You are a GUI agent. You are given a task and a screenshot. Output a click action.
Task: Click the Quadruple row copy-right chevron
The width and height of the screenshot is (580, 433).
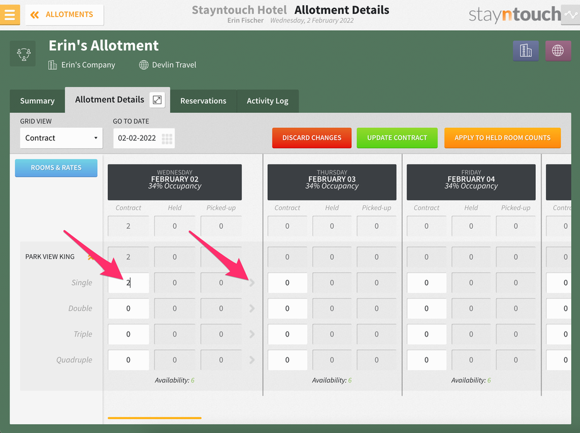click(252, 360)
